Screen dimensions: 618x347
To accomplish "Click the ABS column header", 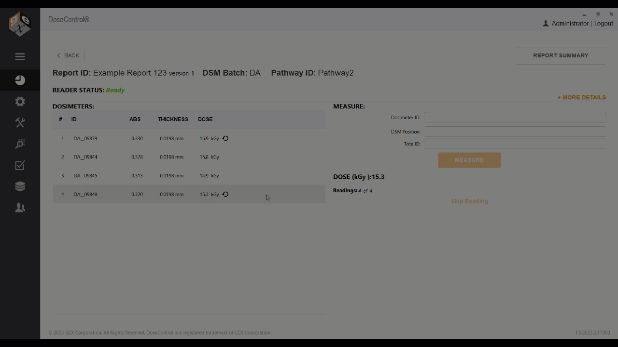I will point(135,119).
